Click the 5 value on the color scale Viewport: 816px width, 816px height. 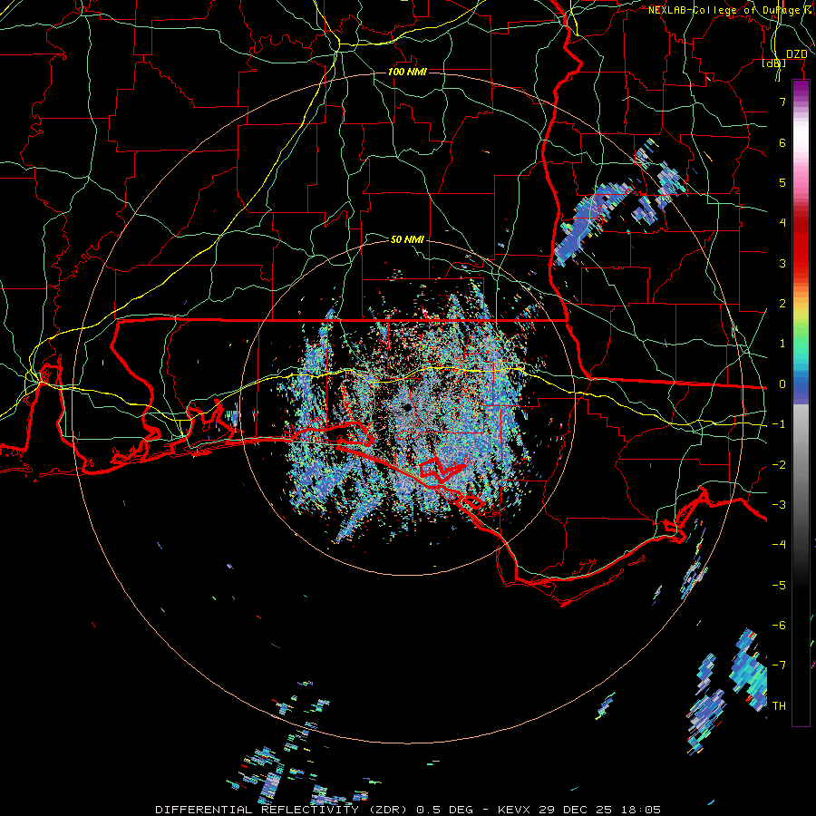coord(782,182)
